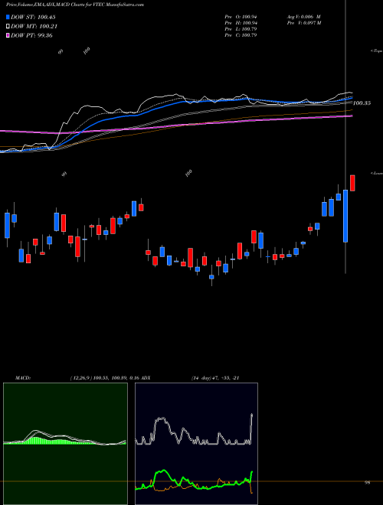The height and width of the screenshot is (505, 383).
Task: Click the tall blue candlestick near the right
Action: click(345, 216)
